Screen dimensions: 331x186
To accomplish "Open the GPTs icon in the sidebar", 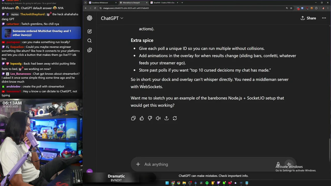I will point(89,50).
